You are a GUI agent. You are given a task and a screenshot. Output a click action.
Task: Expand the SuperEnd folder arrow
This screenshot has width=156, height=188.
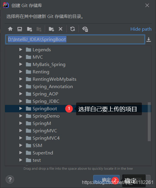click(21, 153)
